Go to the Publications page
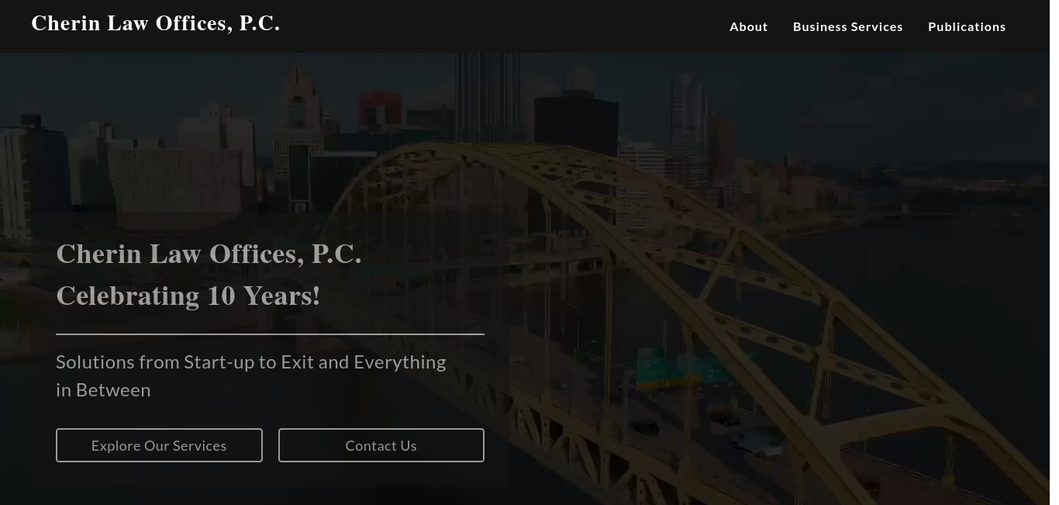The image size is (1059, 505). pyautogui.click(x=967, y=26)
